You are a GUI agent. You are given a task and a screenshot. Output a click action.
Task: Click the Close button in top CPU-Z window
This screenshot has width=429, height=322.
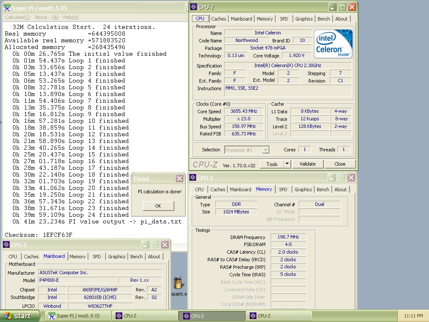pyautogui.click(x=340, y=164)
